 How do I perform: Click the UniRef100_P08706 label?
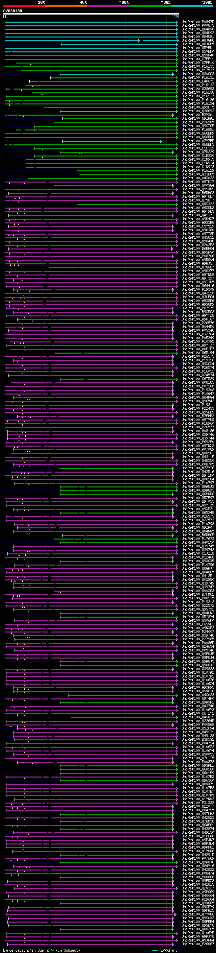198,256
